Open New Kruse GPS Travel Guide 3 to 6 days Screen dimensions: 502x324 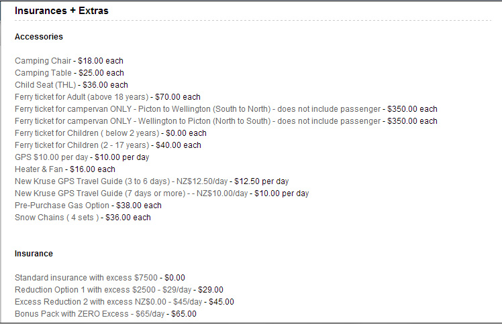[x=121, y=181]
